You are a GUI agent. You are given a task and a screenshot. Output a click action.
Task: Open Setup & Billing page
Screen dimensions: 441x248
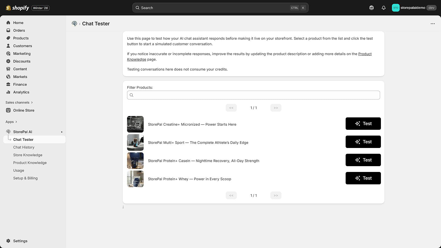25,178
